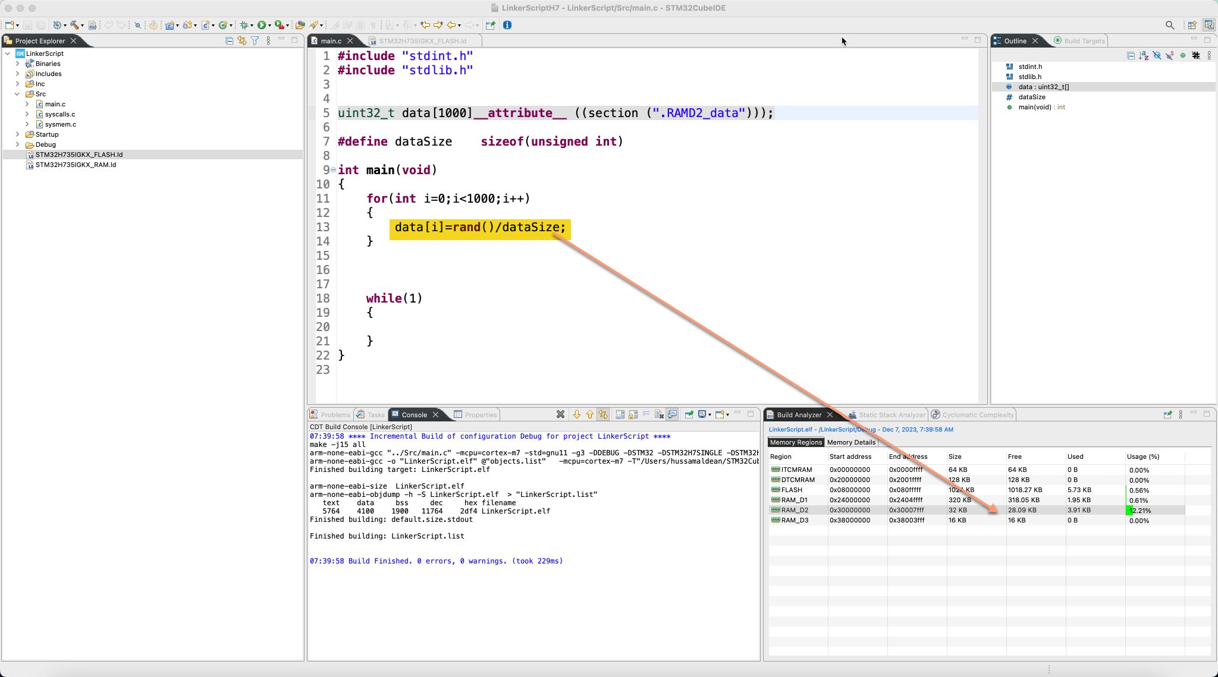Clear the CDT Build Console output

point(659,414)
